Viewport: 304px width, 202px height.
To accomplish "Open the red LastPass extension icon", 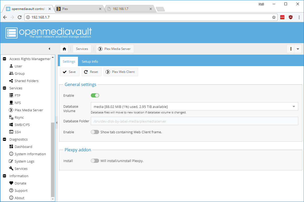I will click(282, 17).
